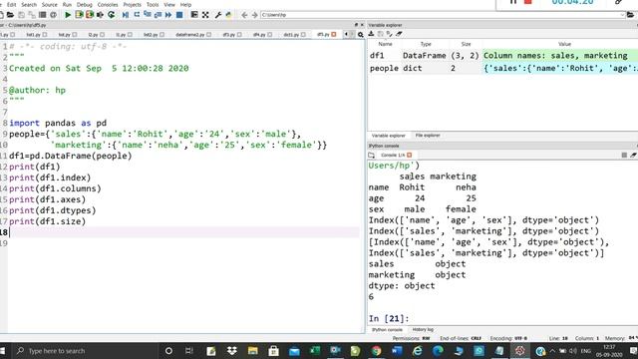
Task: Switch to File explorer tab
Action: coord(428,136)
